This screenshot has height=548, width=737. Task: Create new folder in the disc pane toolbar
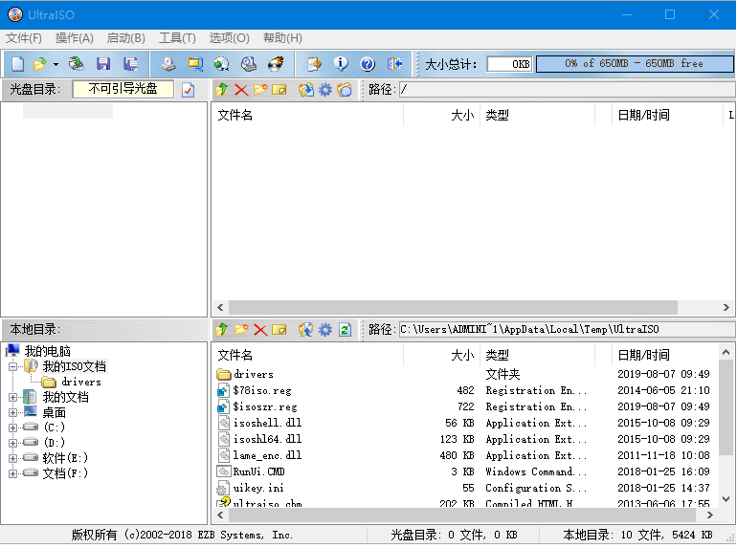coord(260,89)
